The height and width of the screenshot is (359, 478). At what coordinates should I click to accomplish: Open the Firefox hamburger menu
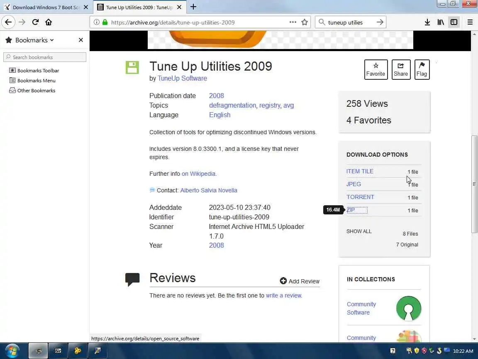(470, 22)
